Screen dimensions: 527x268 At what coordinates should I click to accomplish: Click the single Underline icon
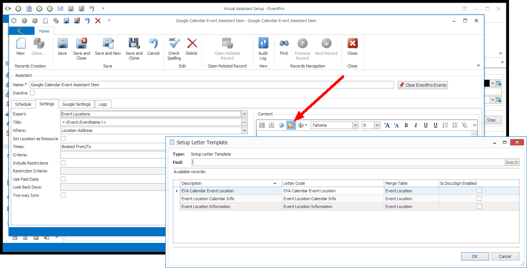click(x=425, y=125)
